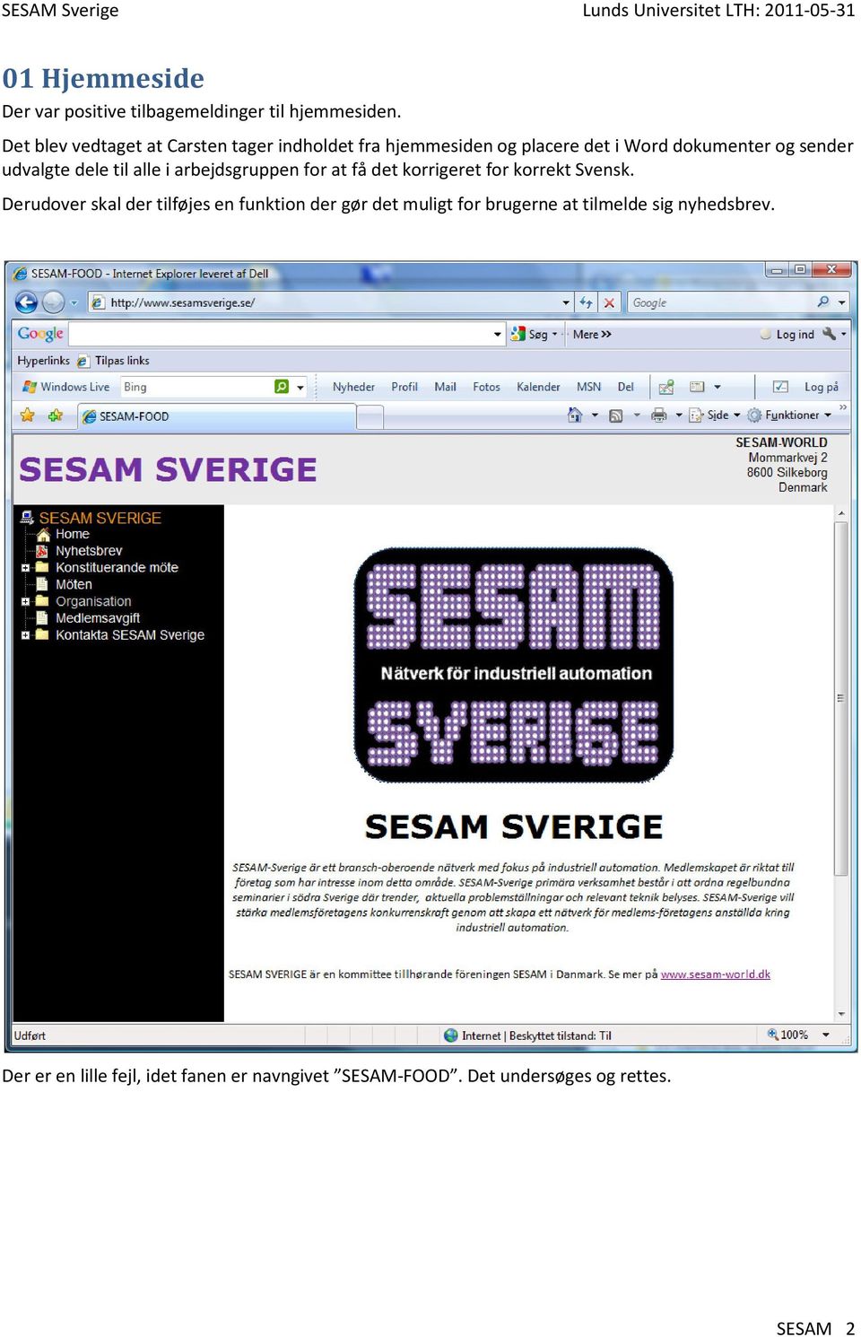Open Fotos in Windows Live toolbar
Viewport: 861px width, 1337px height.
[486, 387]
